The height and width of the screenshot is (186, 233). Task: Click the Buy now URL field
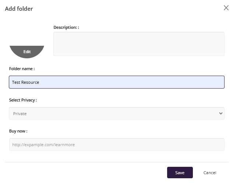[x=116, y=145]
